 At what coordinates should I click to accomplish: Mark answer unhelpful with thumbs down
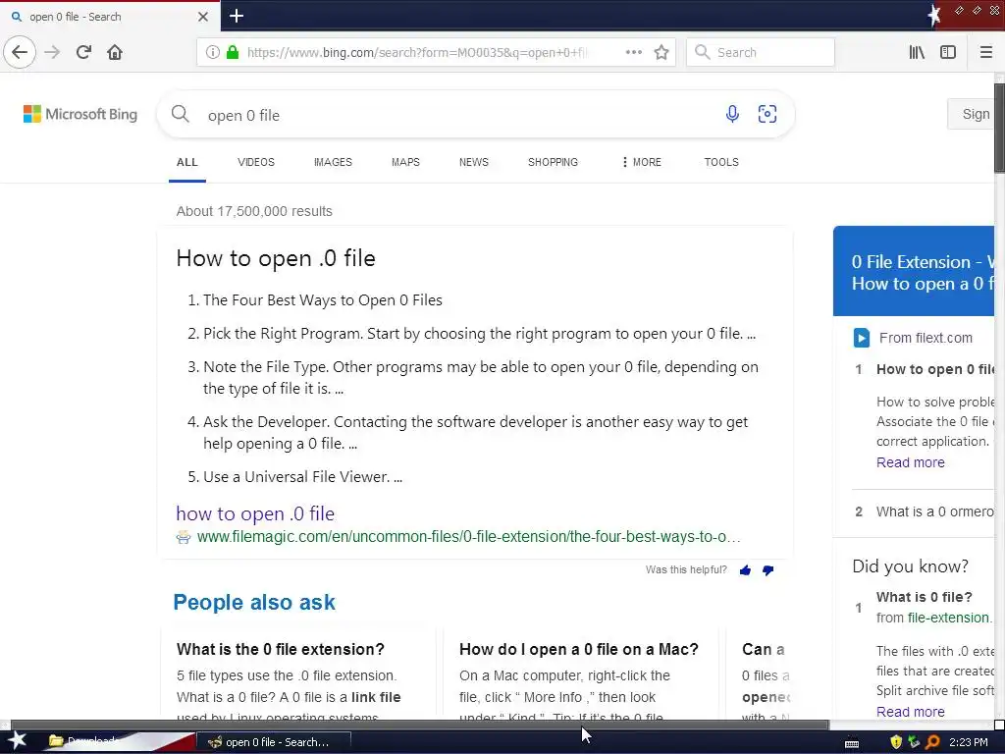point(767,570)
